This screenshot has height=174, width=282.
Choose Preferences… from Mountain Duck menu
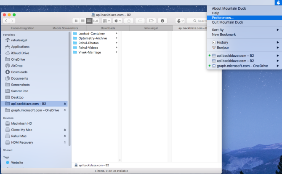(x=223, y=18)
